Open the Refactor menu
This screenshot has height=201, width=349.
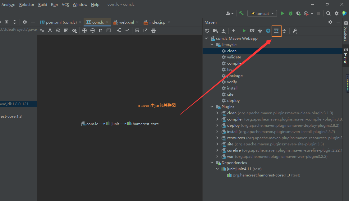point(27,4)
